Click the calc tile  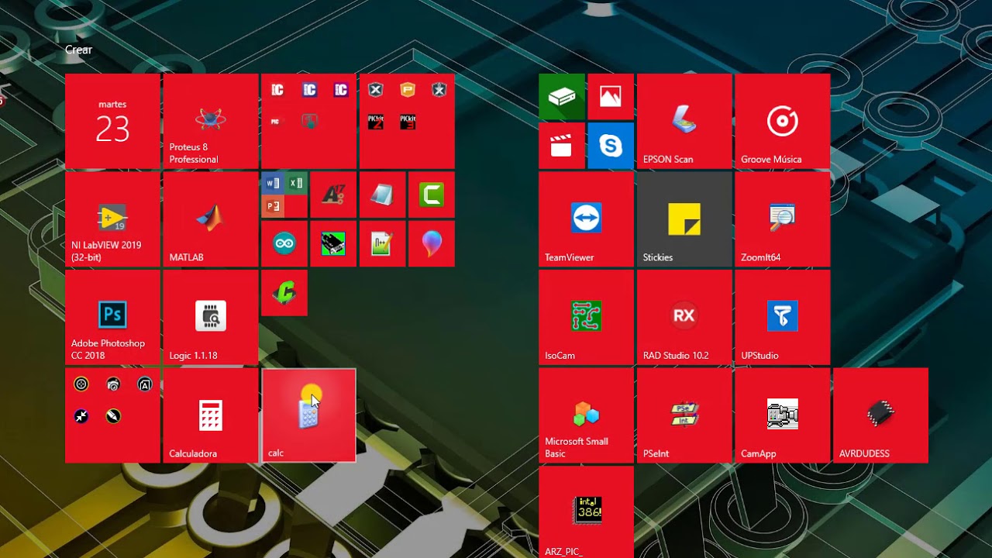pos(308,415)
